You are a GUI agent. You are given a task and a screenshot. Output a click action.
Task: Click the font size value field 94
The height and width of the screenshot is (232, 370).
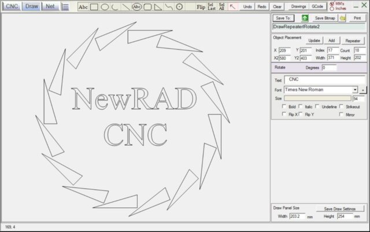coord(358,99)
